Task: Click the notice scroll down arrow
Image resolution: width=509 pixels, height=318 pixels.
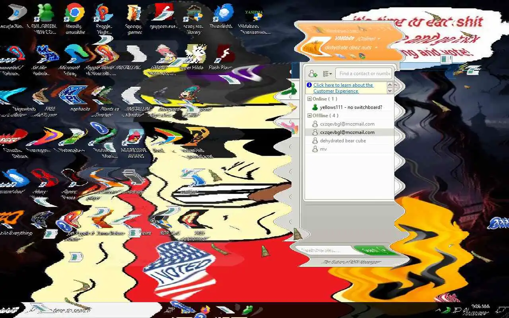Action: 390,91
